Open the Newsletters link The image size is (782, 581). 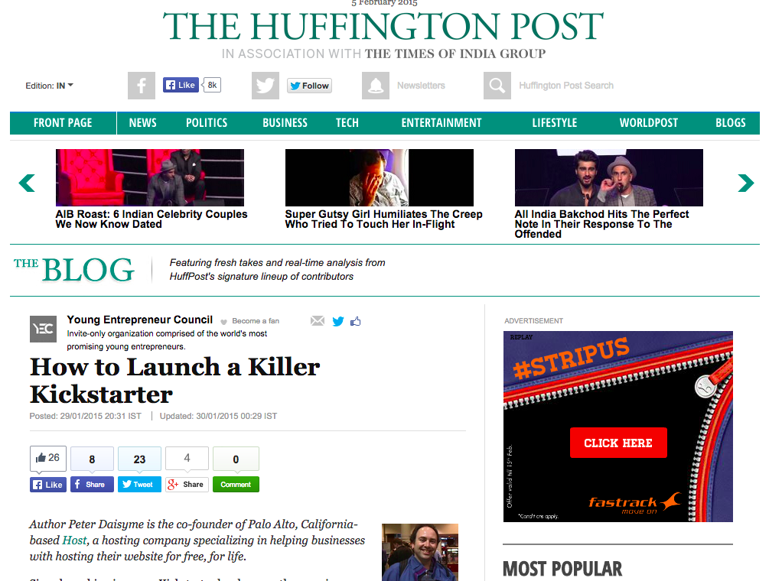(x=421, y=86)
